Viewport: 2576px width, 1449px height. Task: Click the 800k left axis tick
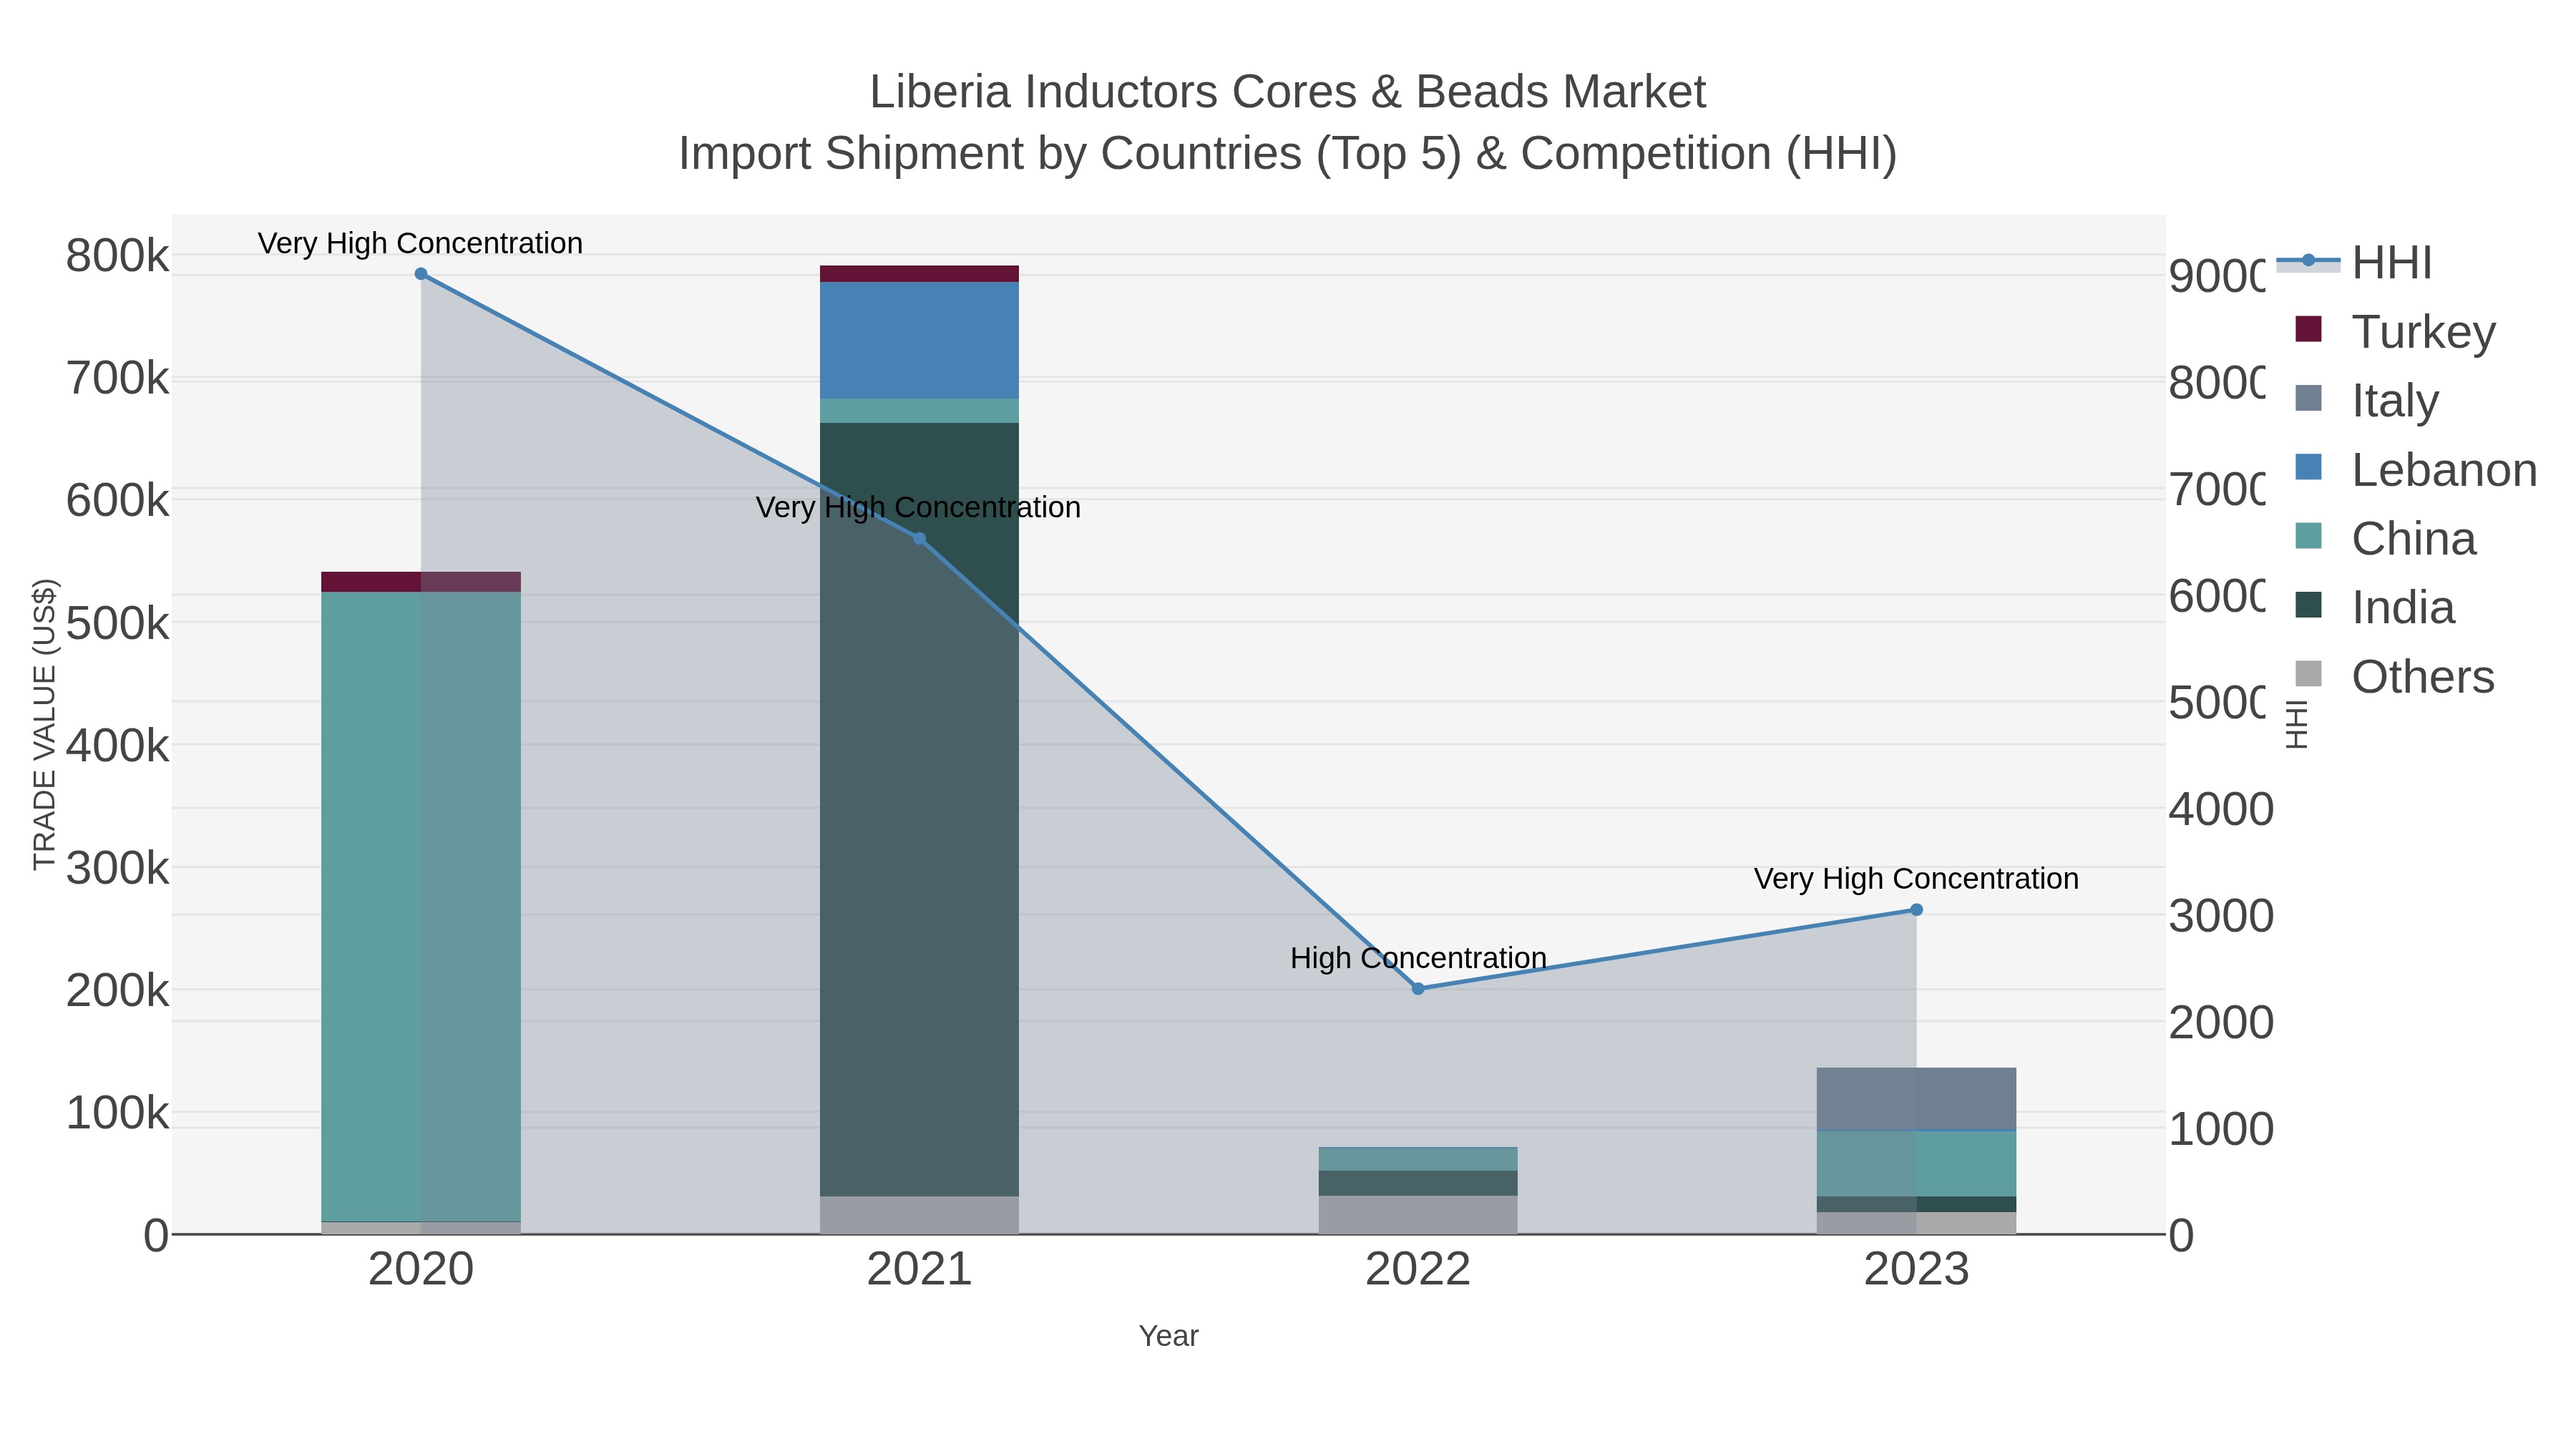tap(118, 256)
